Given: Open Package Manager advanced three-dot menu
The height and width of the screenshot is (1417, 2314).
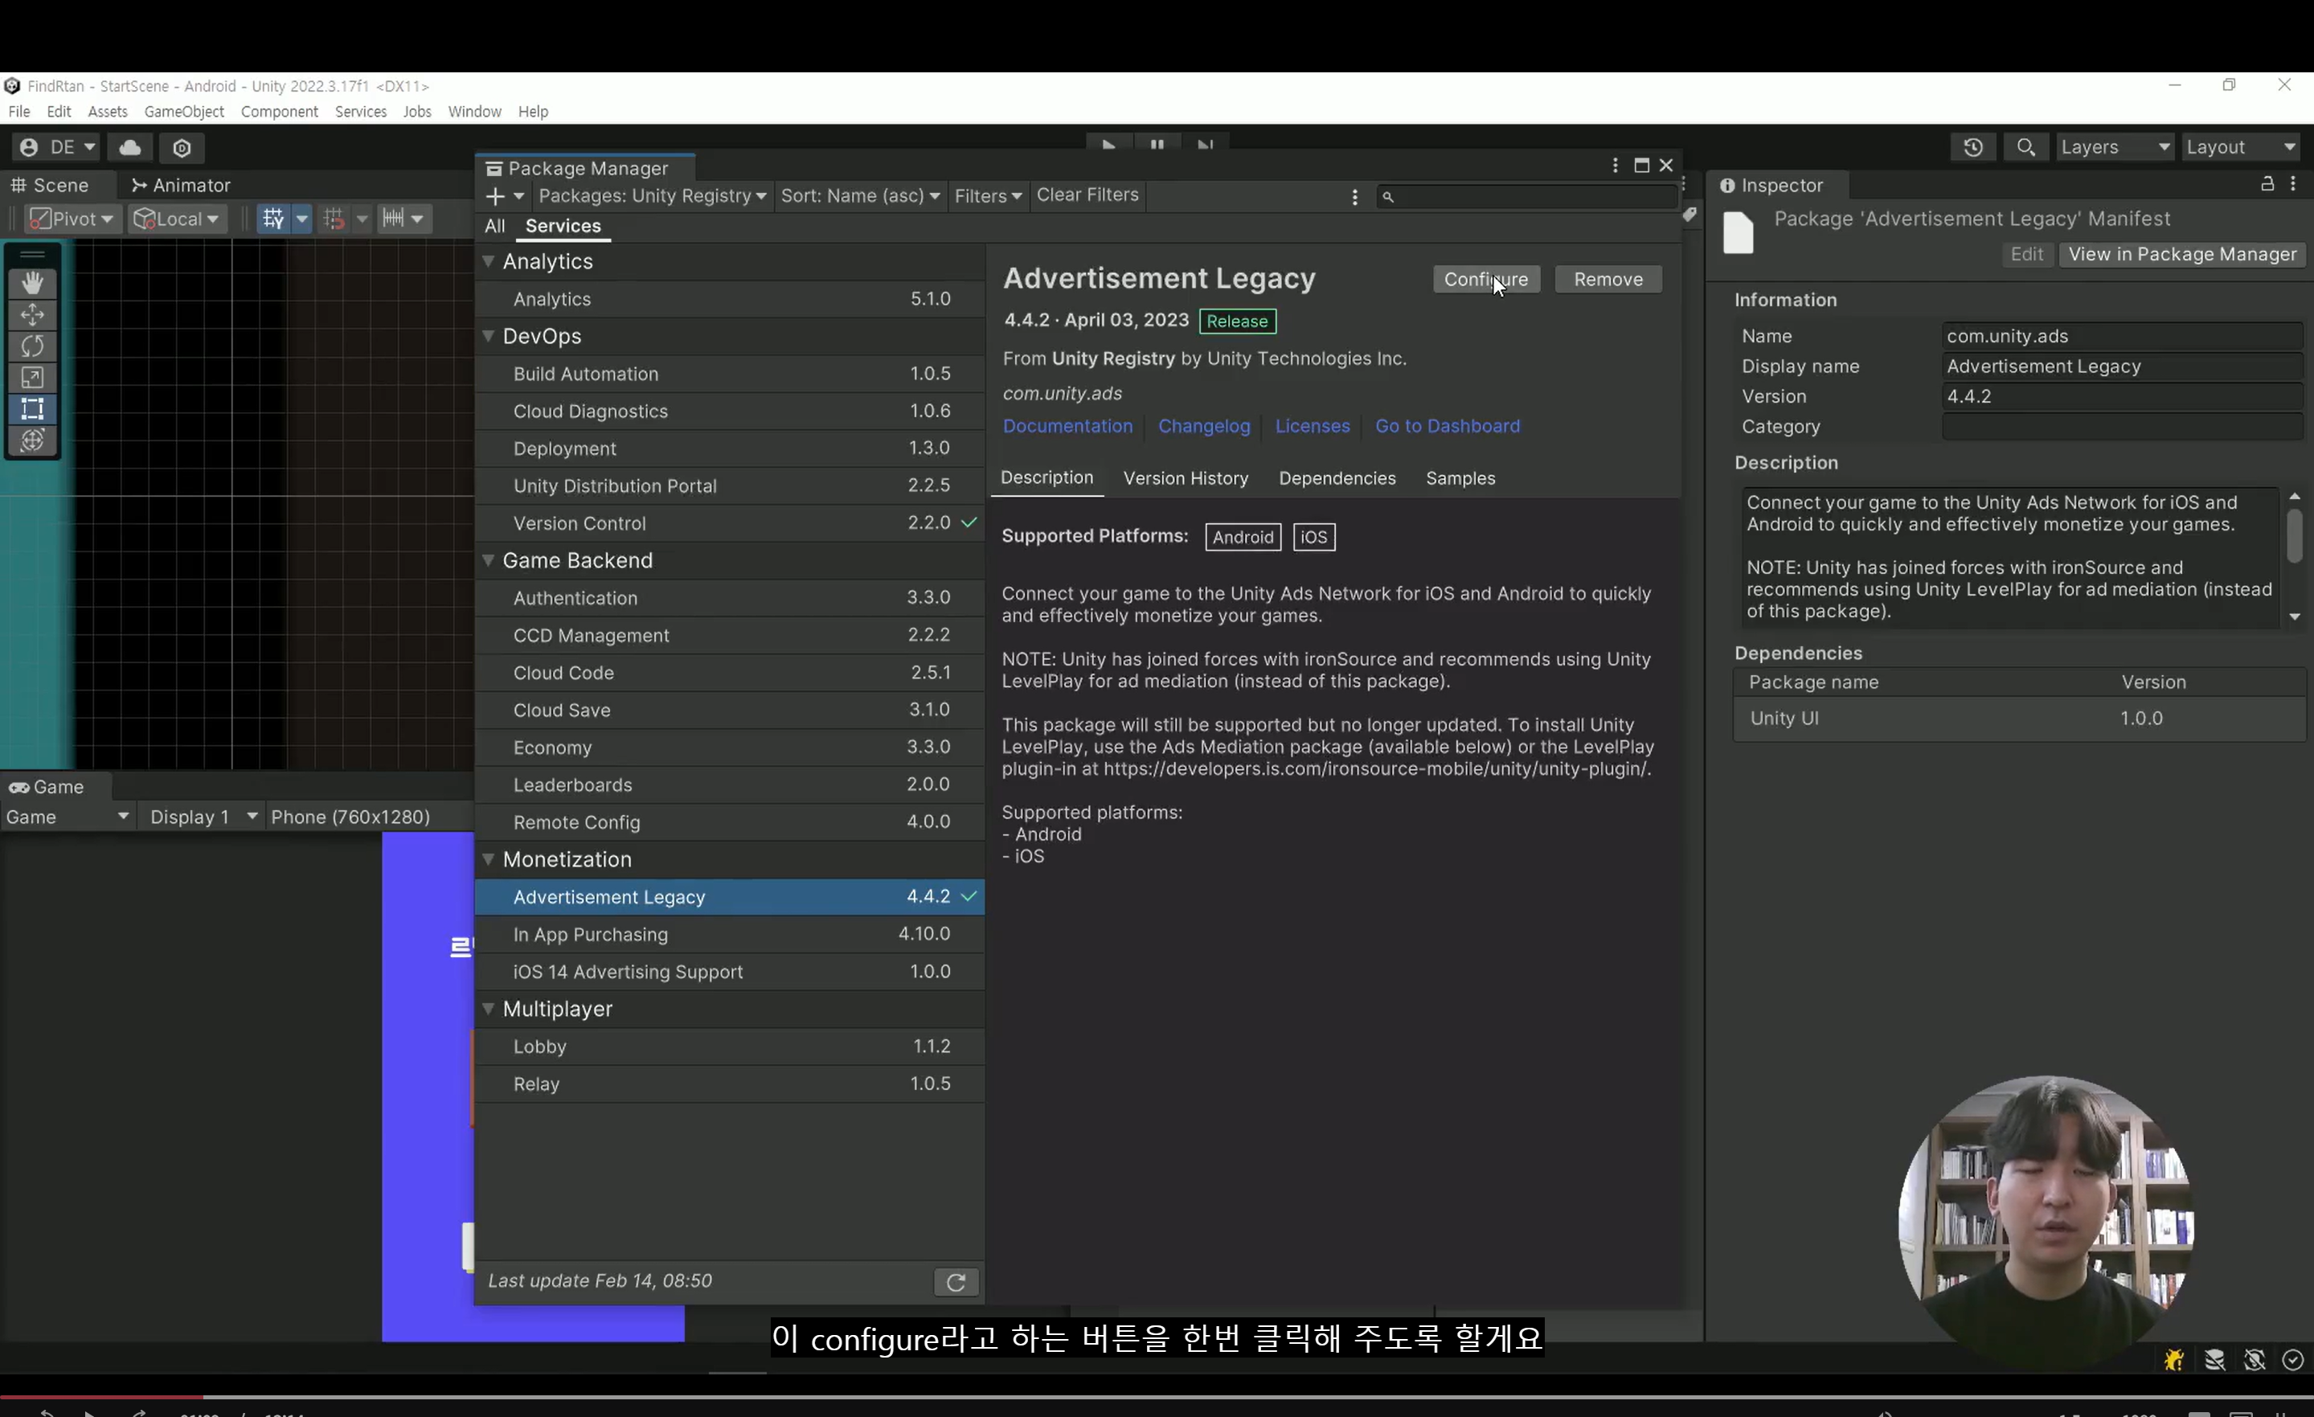Looking at the screenshot, I should [x=1354, y=196].
